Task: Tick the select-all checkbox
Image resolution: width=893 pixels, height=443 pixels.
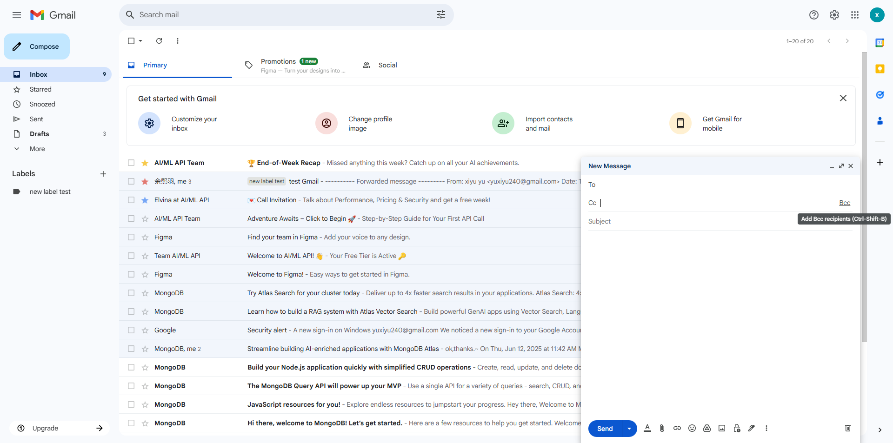Action: click(x=131, y=41)
